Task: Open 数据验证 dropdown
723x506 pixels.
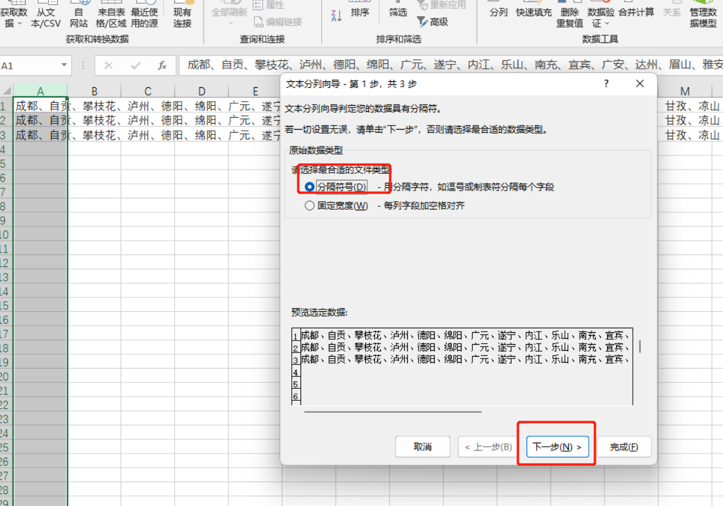Action: pyautogui.click(x=601, y=14)
